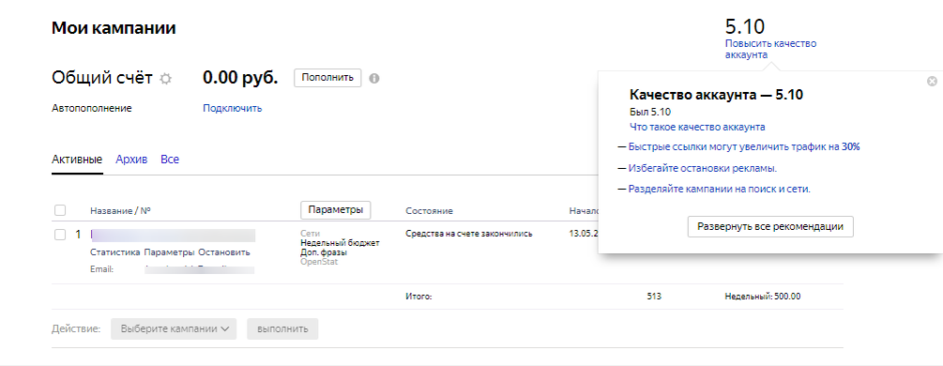
Task: Click the Параметры button in table header
Action: coord(336,210)
